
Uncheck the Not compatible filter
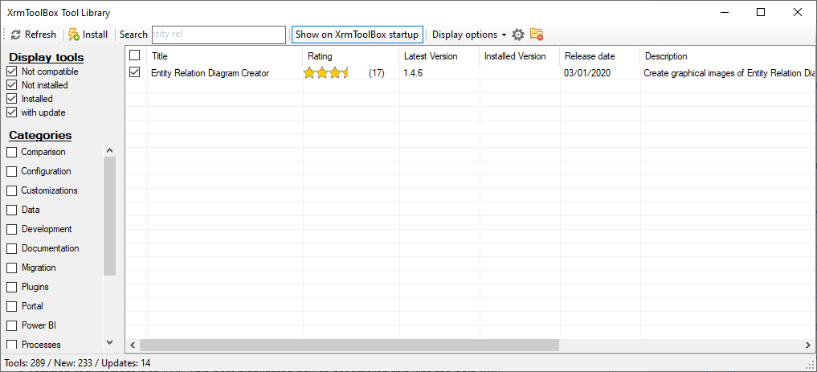click(11, 72)
